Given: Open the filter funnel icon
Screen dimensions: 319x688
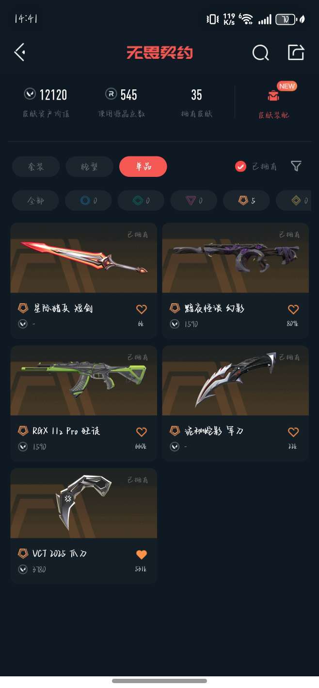Looking at the screenshot, I should pos(296,166).
